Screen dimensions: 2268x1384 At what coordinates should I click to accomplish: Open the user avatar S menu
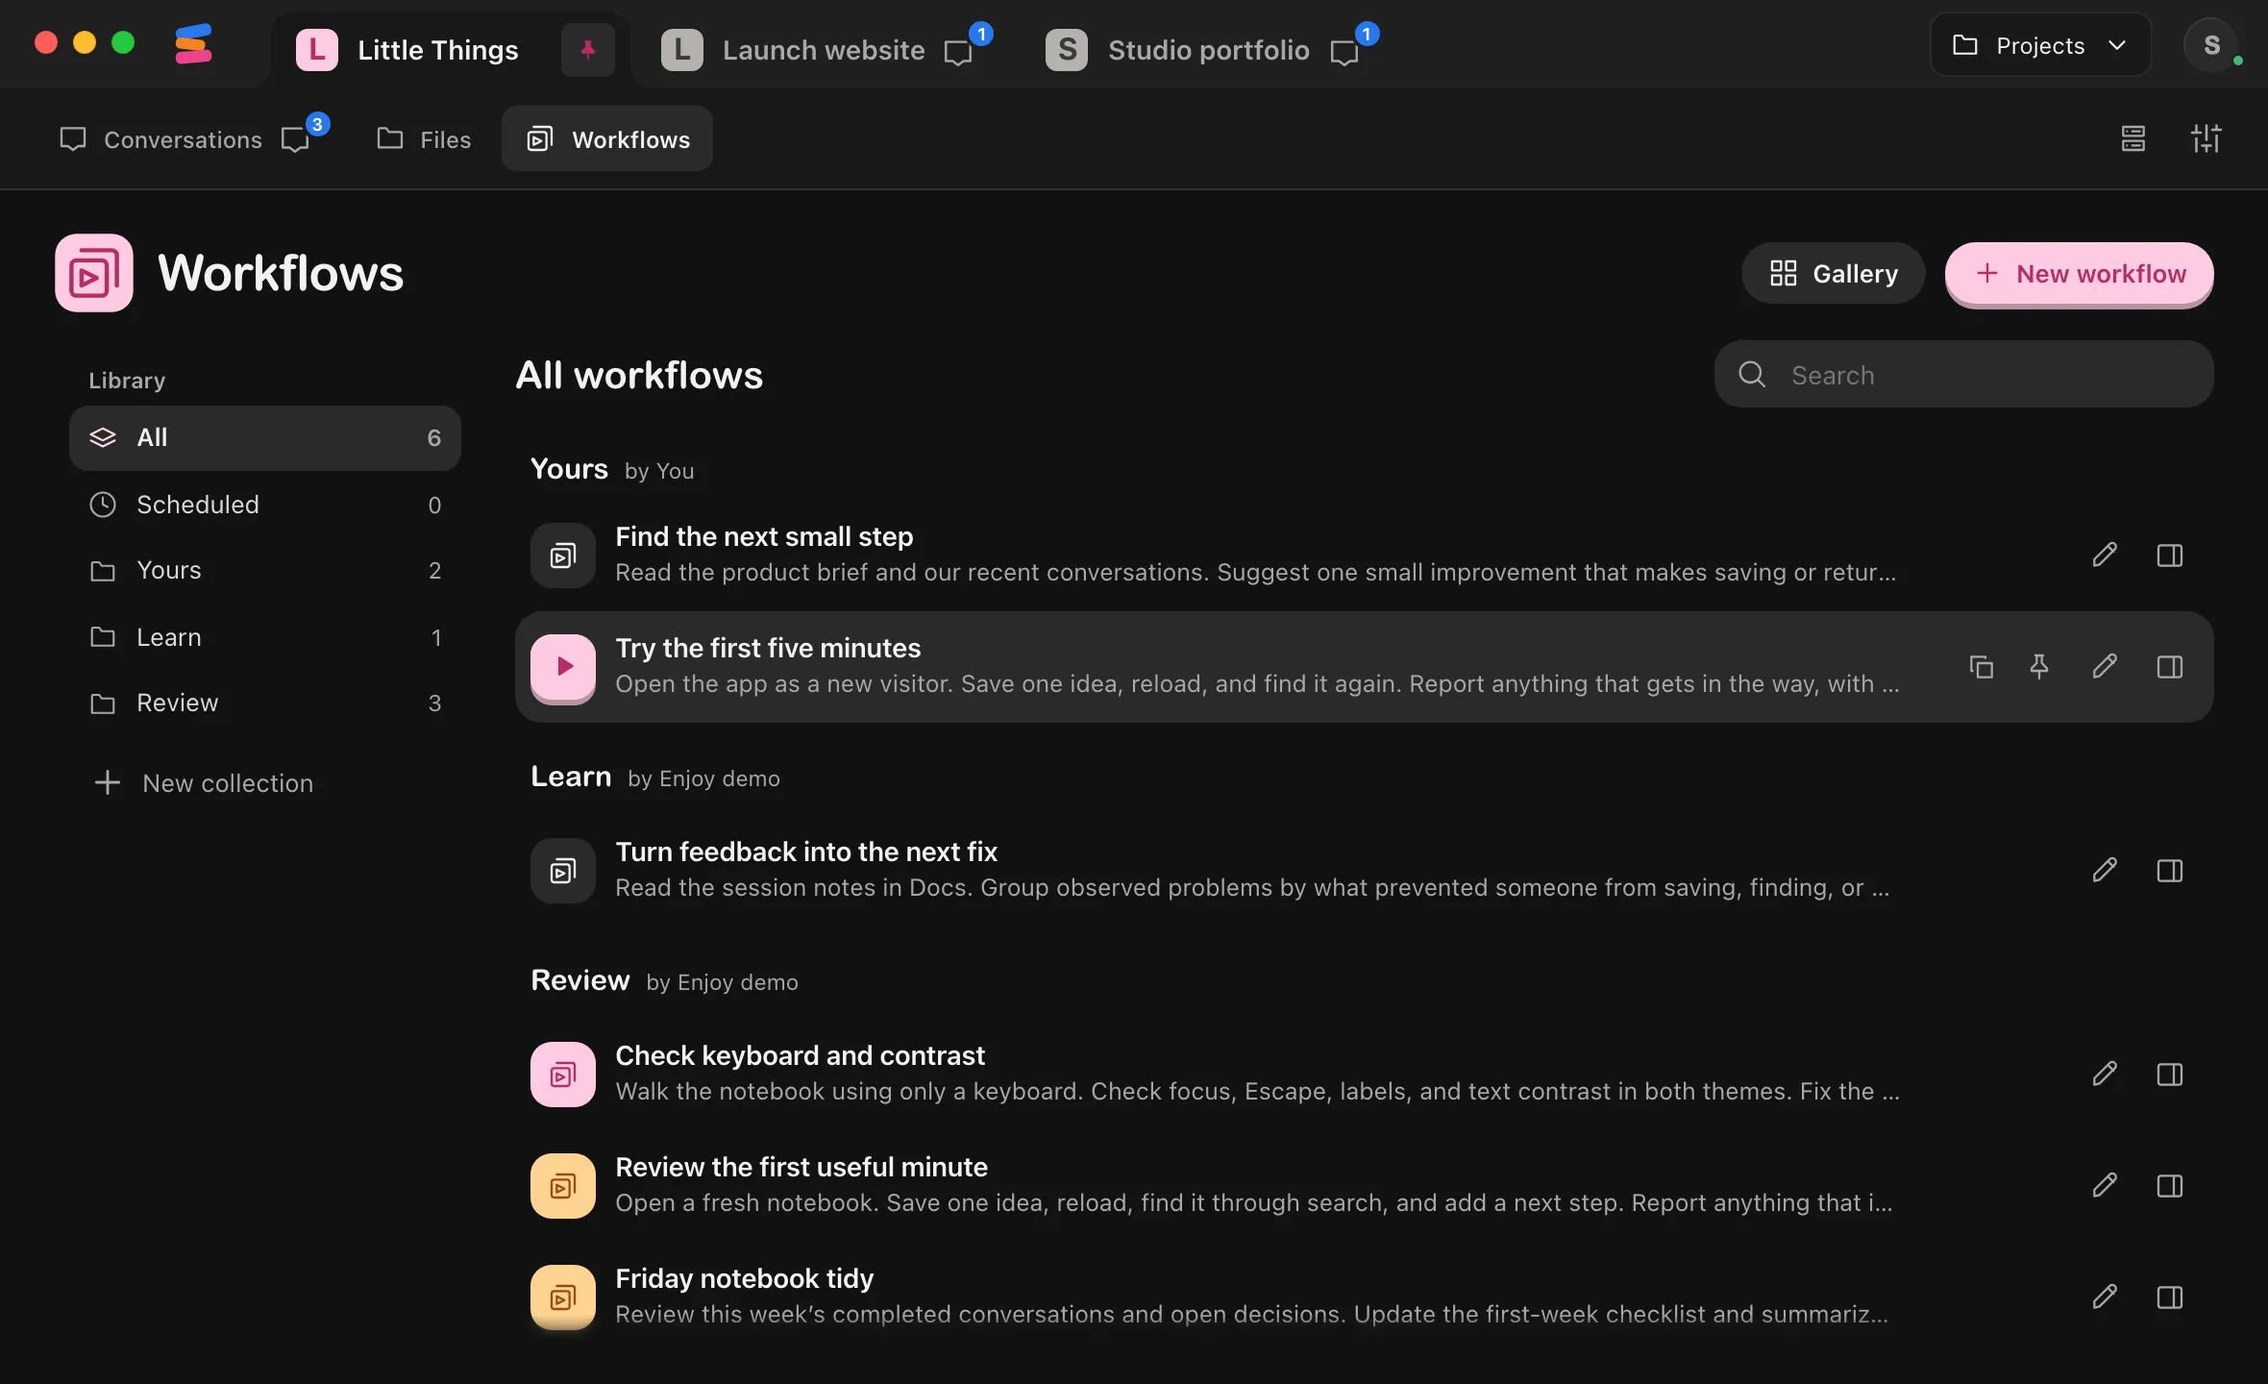(2212, 45)
